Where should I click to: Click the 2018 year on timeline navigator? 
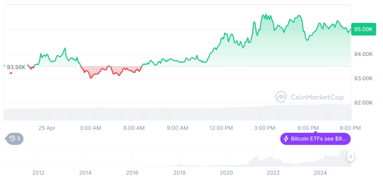pos(179,172)
